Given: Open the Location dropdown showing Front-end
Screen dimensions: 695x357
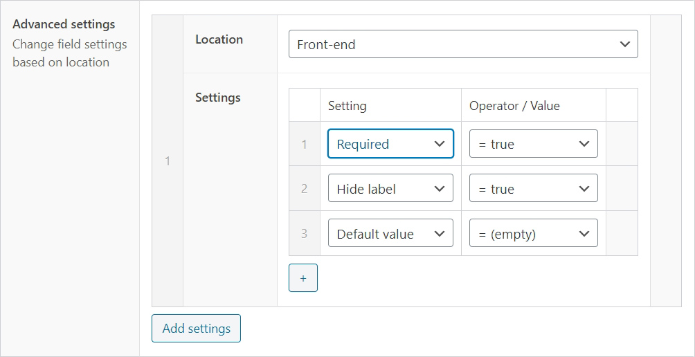Looking at the screenshot, I should 462,44.
